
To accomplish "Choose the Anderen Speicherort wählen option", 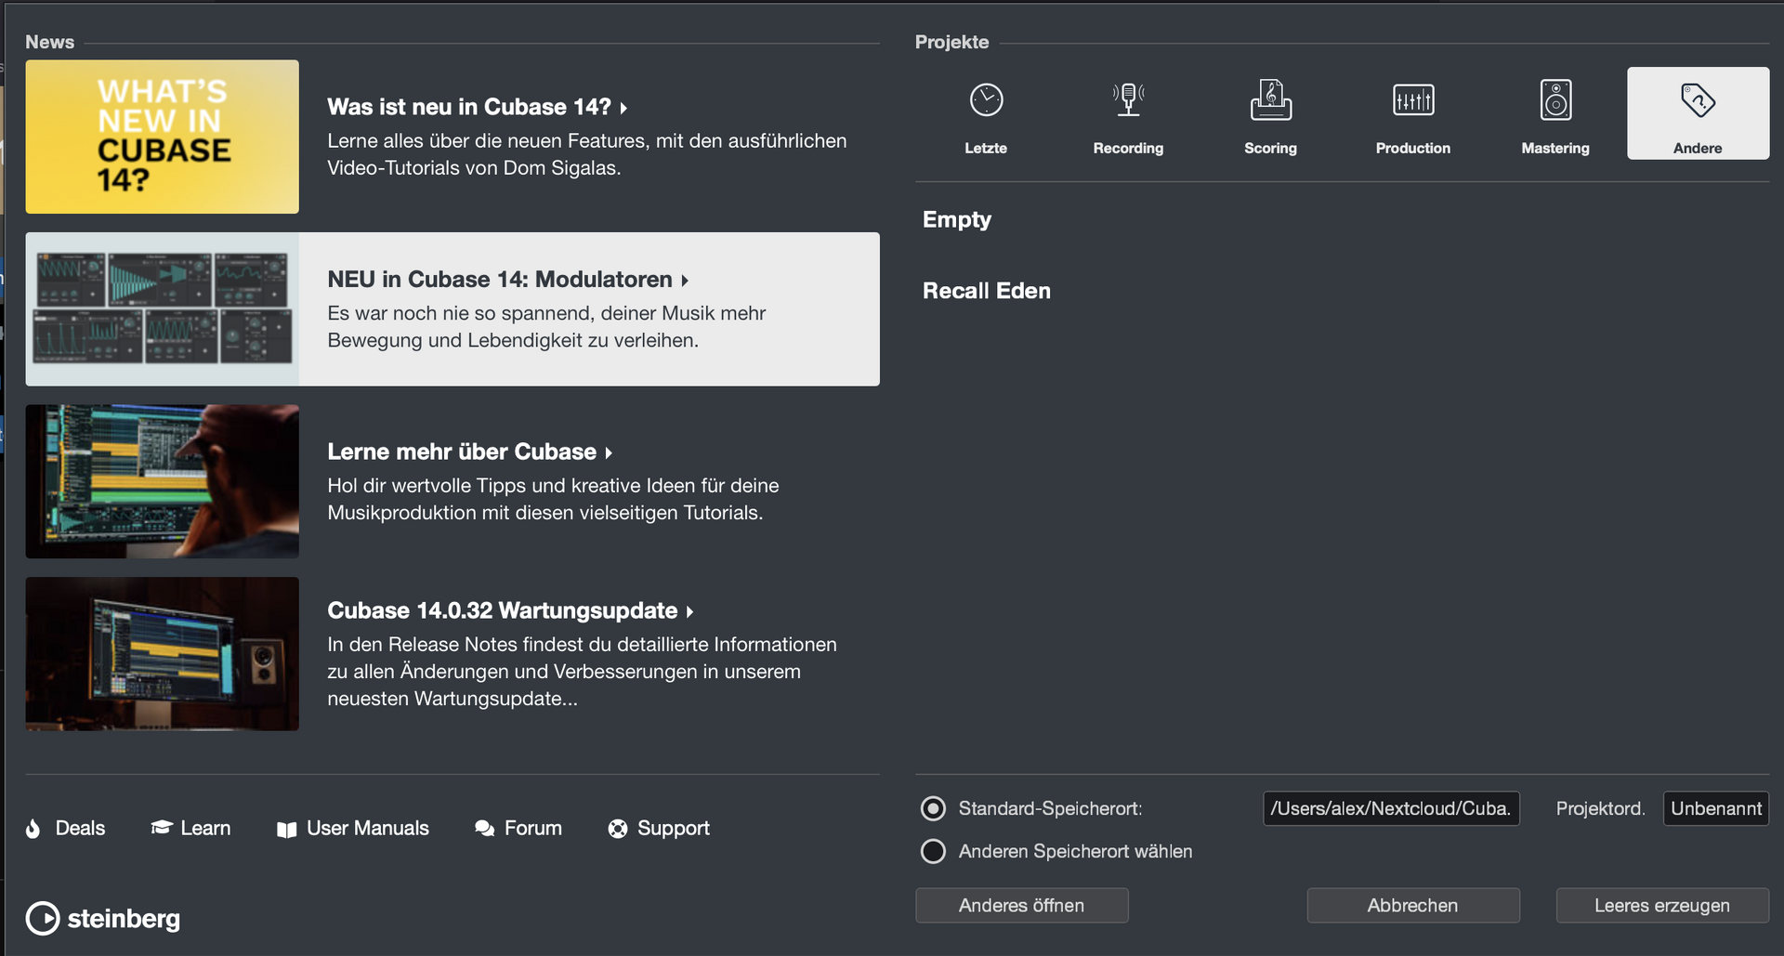I will (933, 851).
